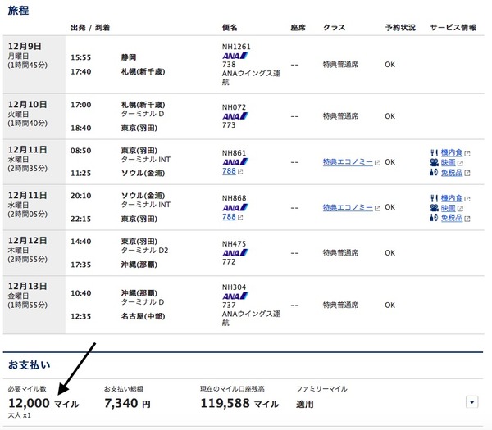Click the meal fork-knife icon in NH861 row

click(x=434, y=153)
